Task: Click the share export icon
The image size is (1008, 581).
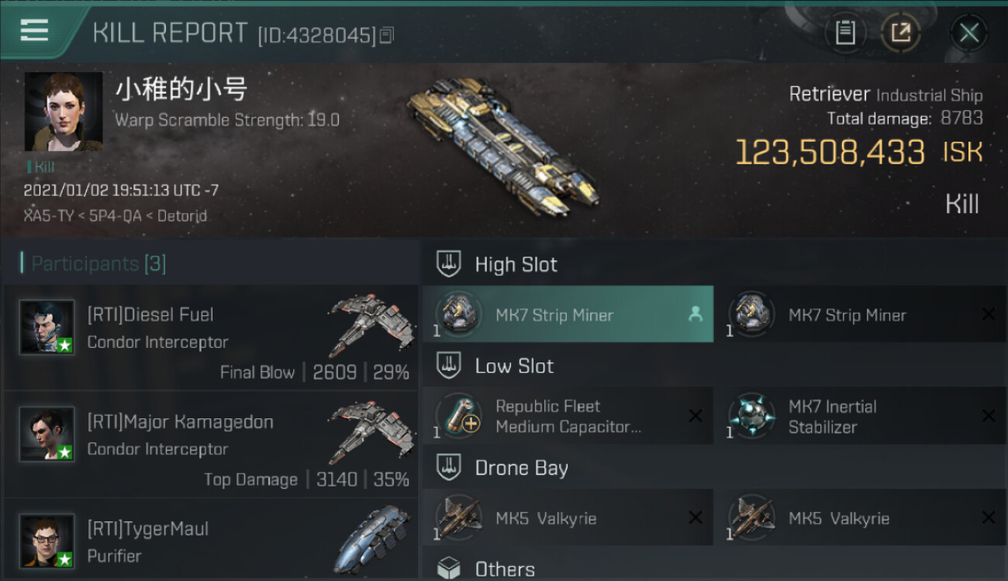Action: click(x=900, y=33)
